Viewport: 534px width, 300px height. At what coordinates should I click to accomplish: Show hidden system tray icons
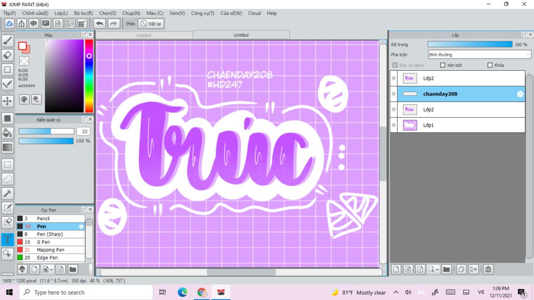(x=396, y=292)
